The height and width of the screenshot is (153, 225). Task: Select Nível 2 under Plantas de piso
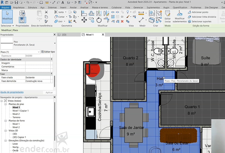[16, 114]
